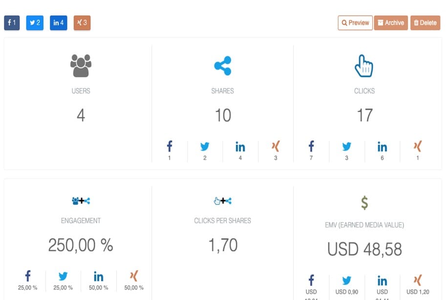Click the Clicks hand pointer icon
Screen dimensions: 447x300
(x=364, y=66)
